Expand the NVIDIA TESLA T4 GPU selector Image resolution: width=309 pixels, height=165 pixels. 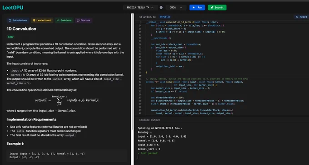pos(140,7)
